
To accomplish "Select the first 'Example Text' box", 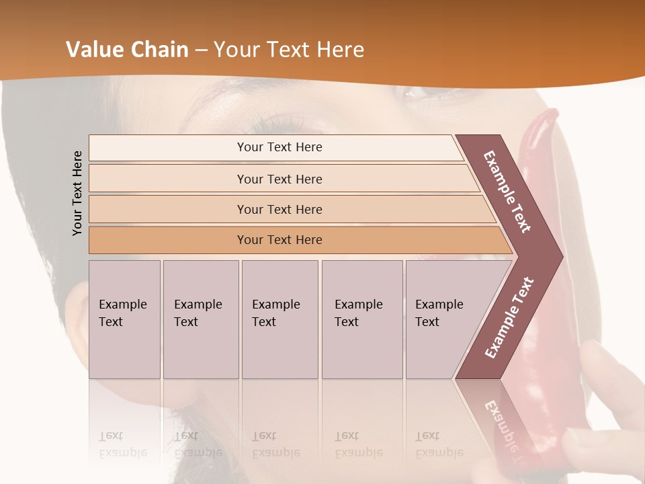I will click(x=124, y=319).
